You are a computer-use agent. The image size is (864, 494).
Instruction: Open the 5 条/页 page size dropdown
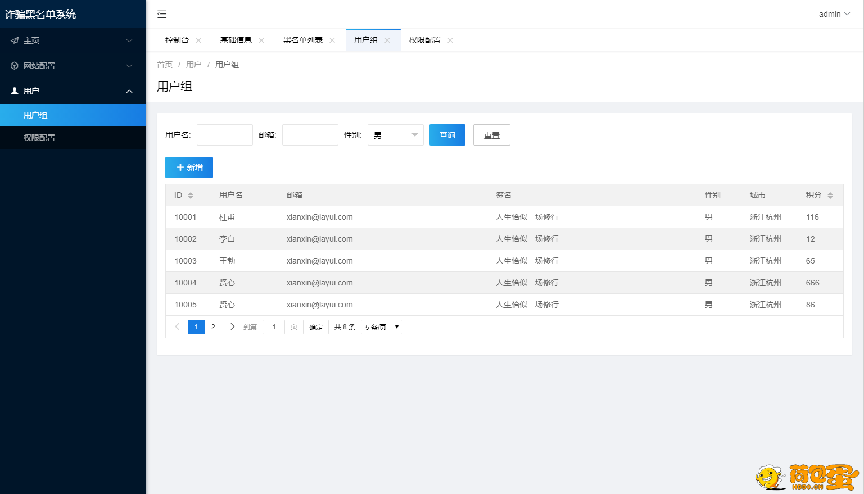[x=382, y=327]
